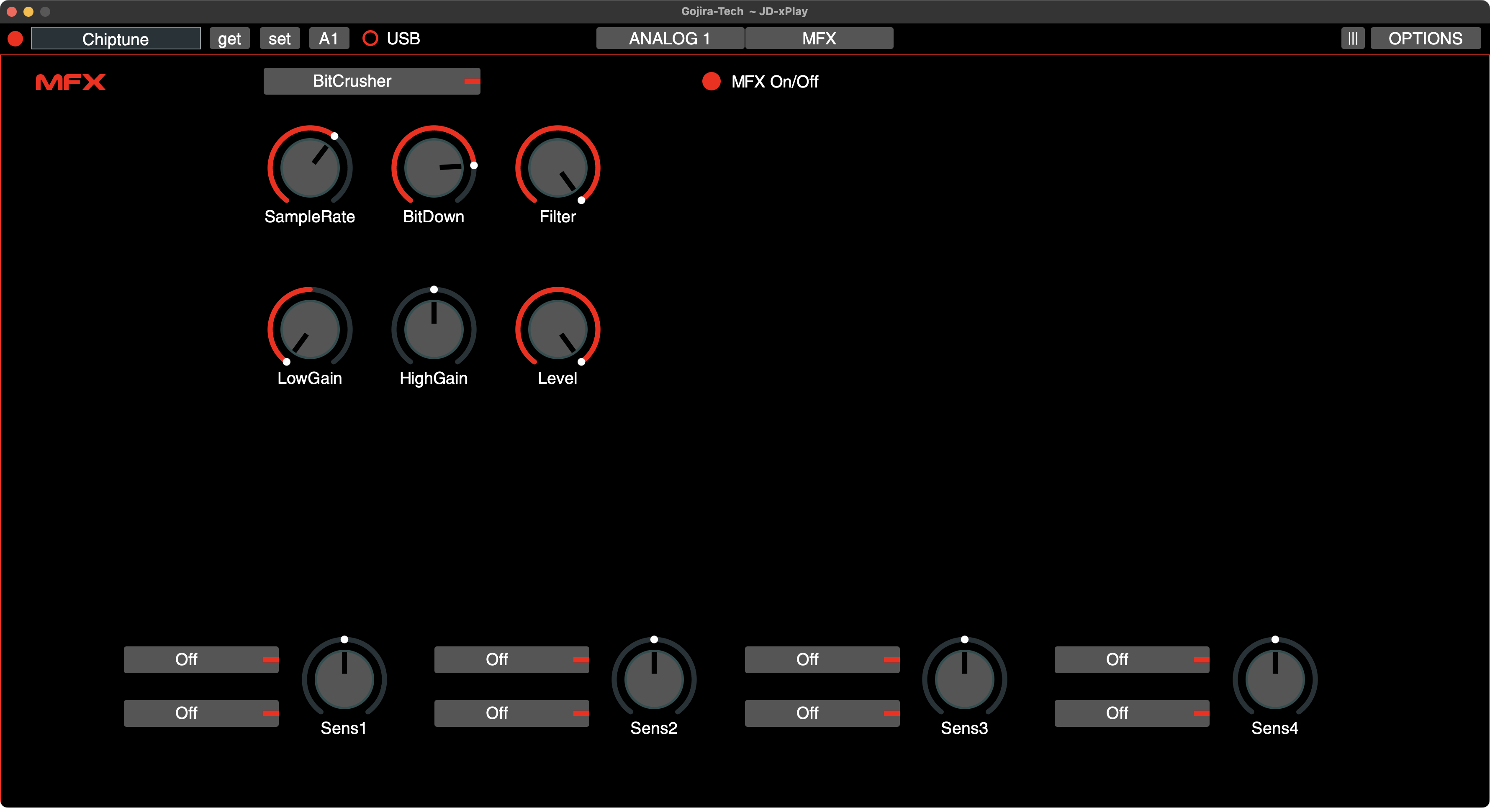The width and height of the screenshot is (1490, 808).
Task: Open the lower Off dropdown beside Sens3
Action: pos(822,713)
